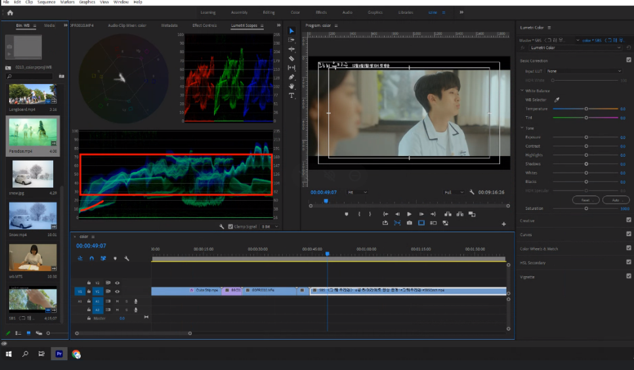Open scopes 8 Bit dropdown
This screenshot has width=634, height=370.
(x=270, y=226)
